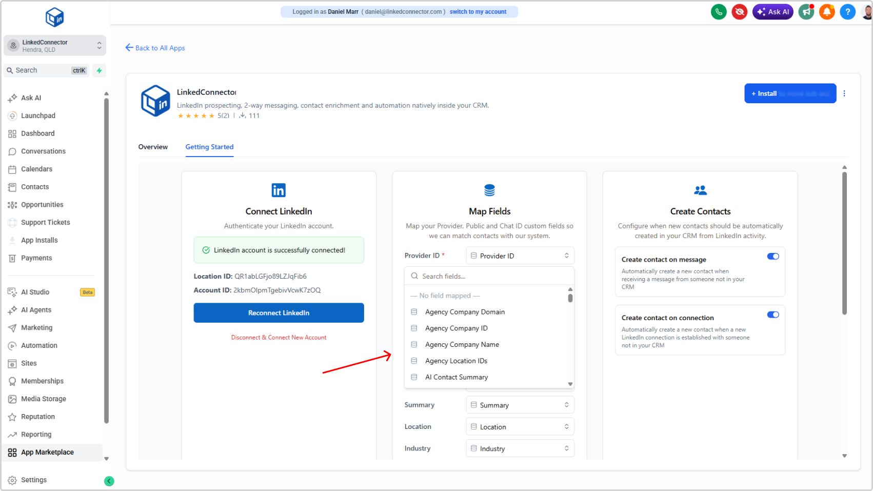Viewport: 873px width, 491px height.
Task: Open the Industry field dropdown
Action: pos(520,448)
